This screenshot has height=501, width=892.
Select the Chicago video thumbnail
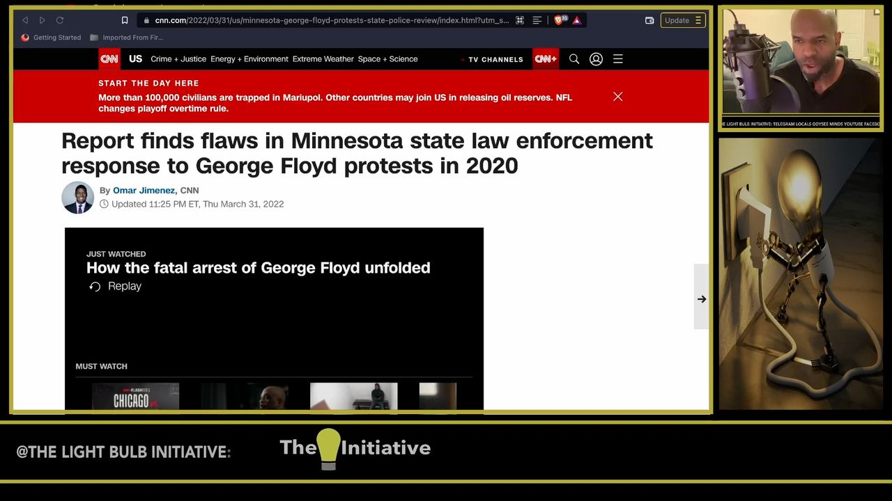[x=135, y=397]
